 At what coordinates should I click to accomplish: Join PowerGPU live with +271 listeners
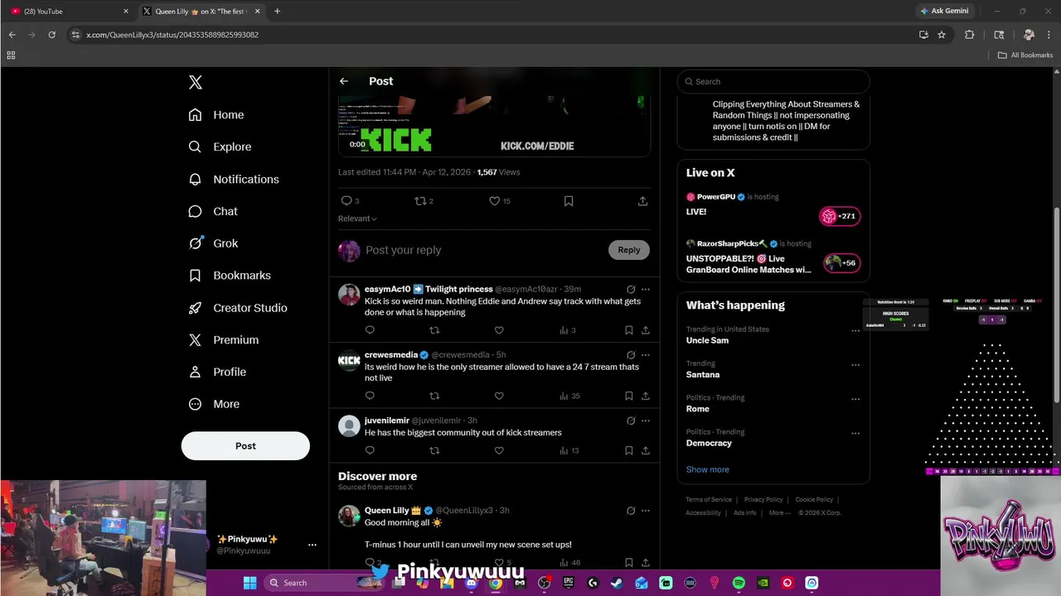click(840, 216)
